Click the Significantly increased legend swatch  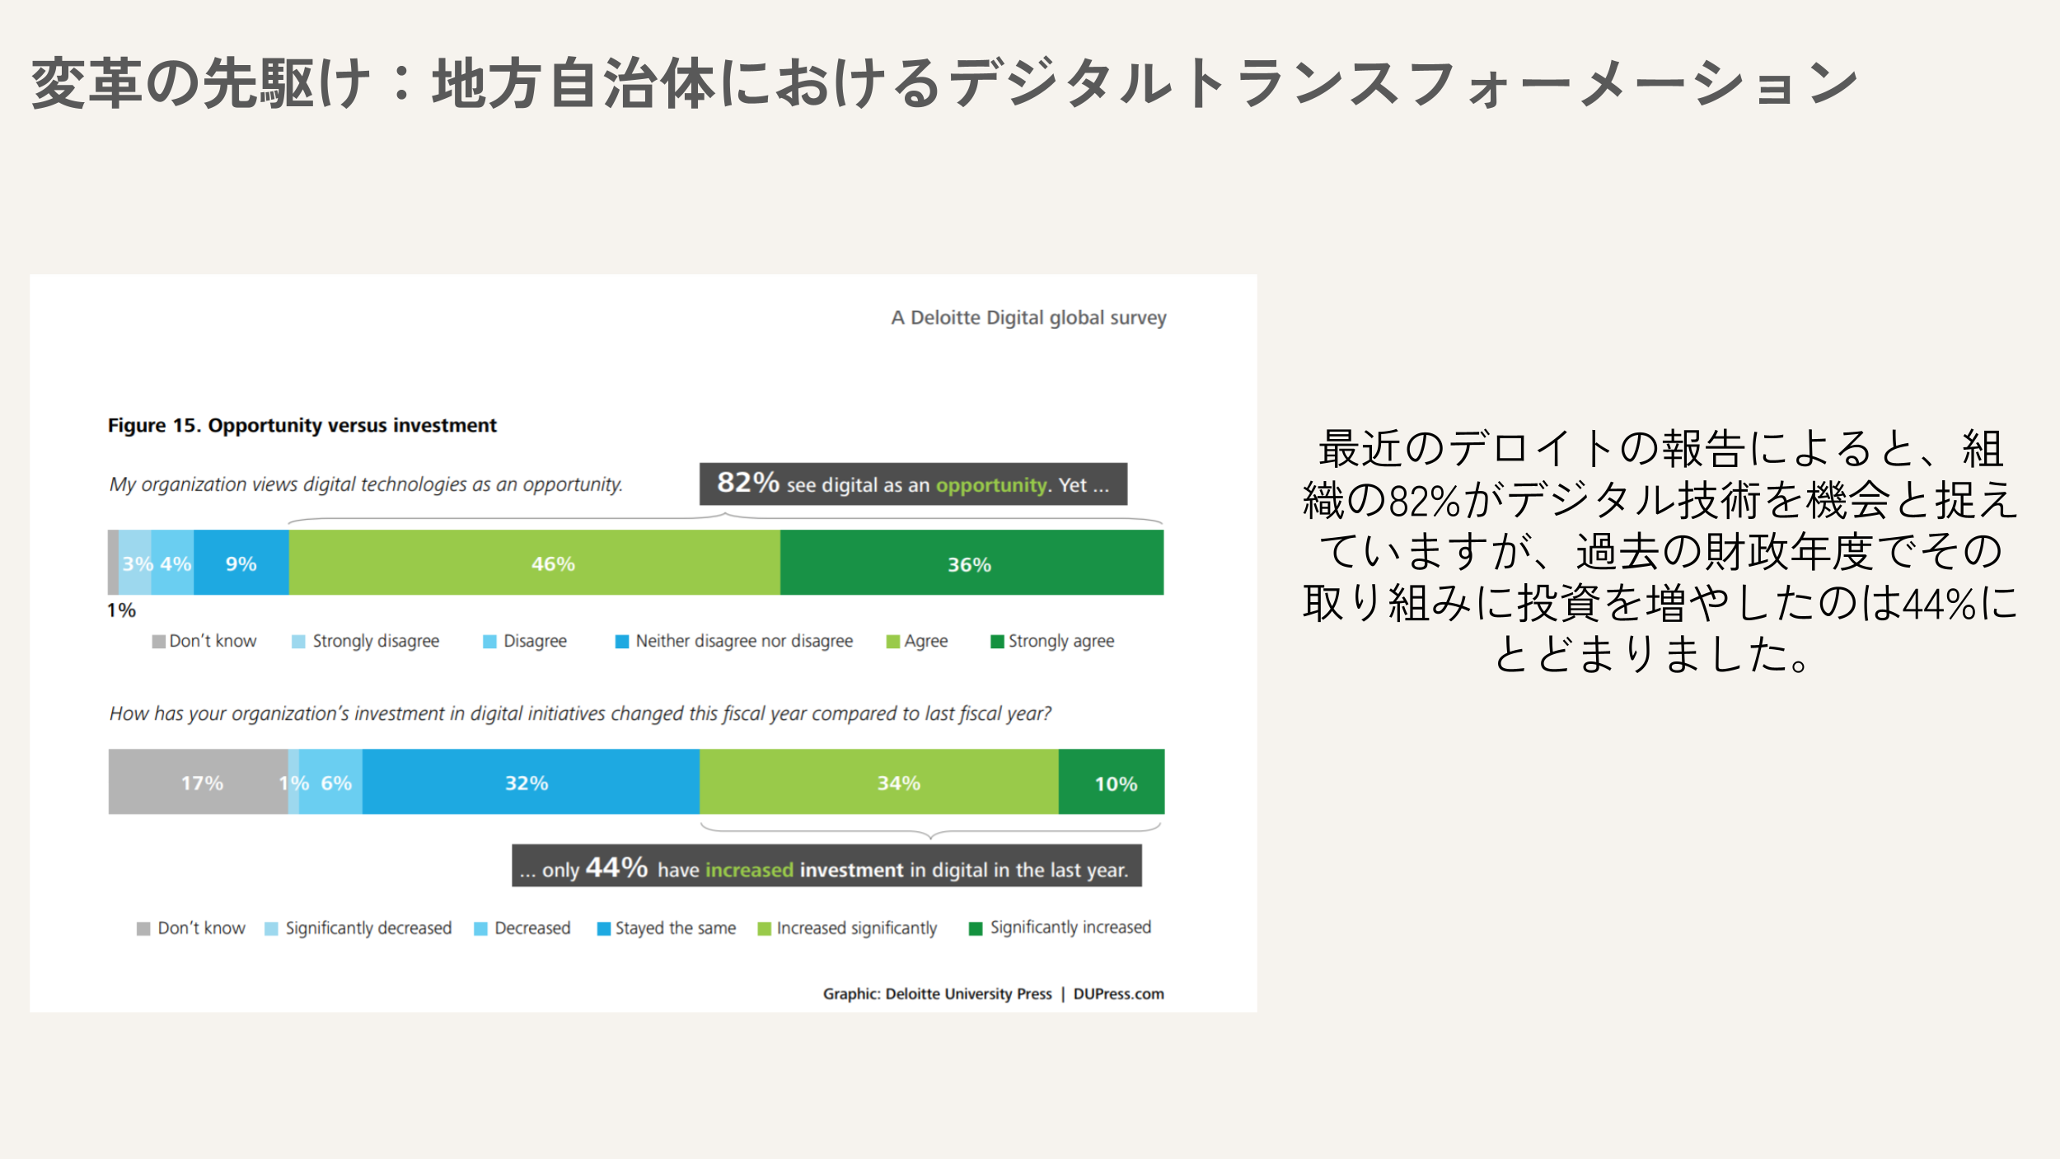point(976,929)
